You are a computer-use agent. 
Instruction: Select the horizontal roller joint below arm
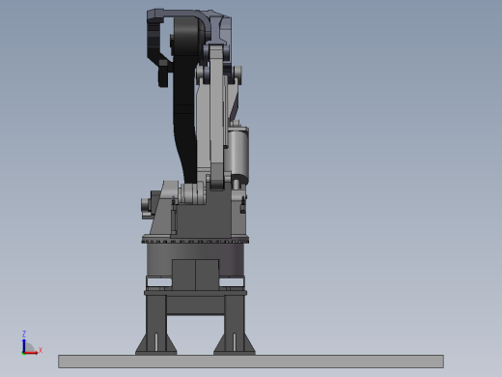pos(191,192)
